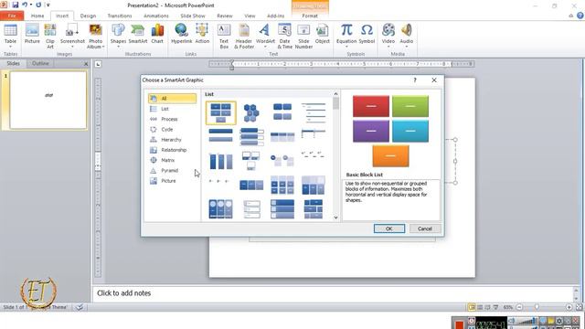Insert a Chart from the ribbon

click(x=157, y=34)
